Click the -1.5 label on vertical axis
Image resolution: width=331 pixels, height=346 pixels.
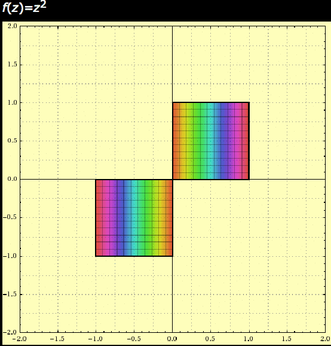(x=10, y=294)
